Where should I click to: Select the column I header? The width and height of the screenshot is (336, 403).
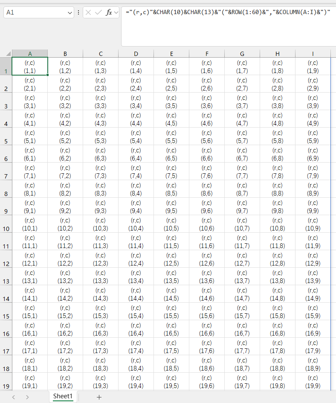313,54
